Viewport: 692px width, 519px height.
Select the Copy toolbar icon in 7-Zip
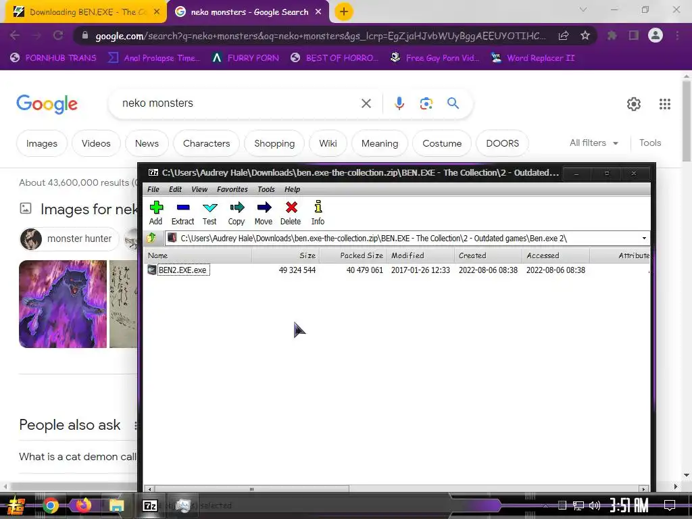pyautogui.click(x=237, y=213)
